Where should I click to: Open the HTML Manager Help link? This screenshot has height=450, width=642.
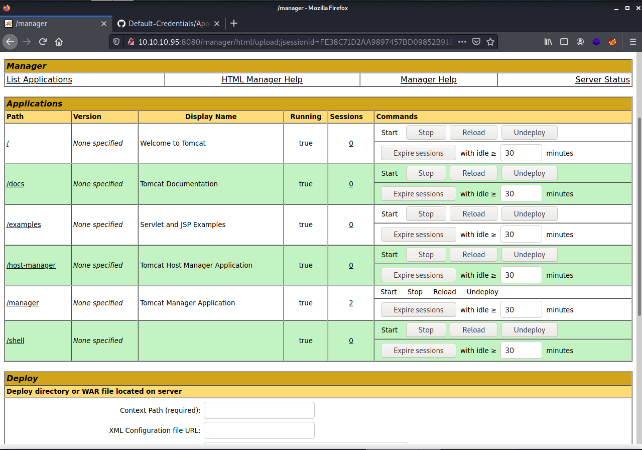tap(262, 79)
